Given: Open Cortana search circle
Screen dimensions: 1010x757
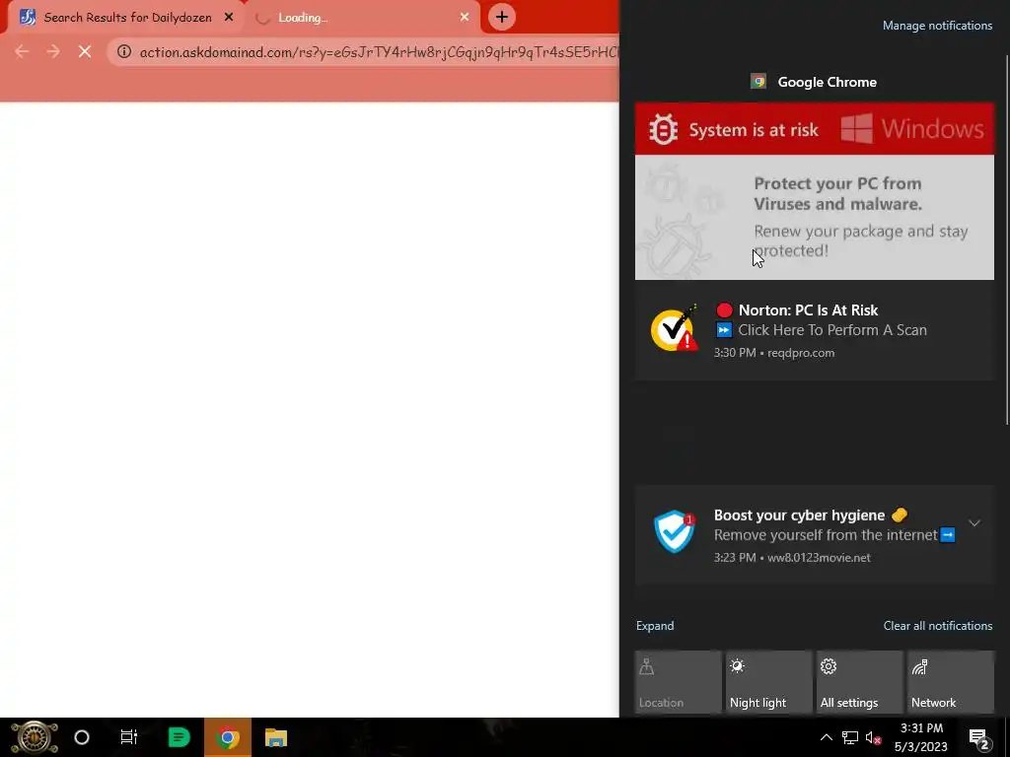Looking at the screenshot, I should tap(82, 737).
